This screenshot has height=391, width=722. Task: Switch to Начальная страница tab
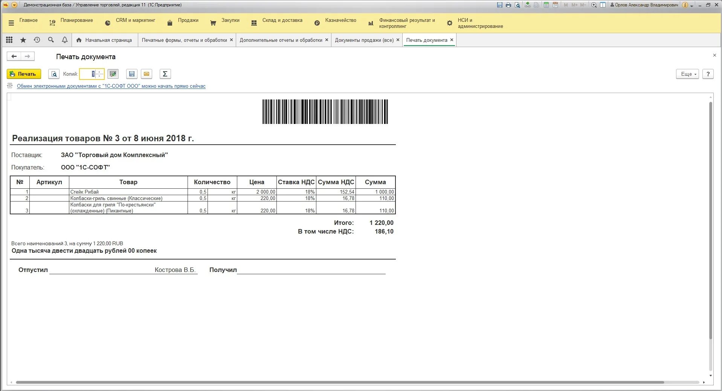pyautogui.click(x=104, y=40)
